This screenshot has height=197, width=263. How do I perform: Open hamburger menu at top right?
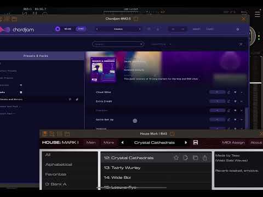click(258, 14)
